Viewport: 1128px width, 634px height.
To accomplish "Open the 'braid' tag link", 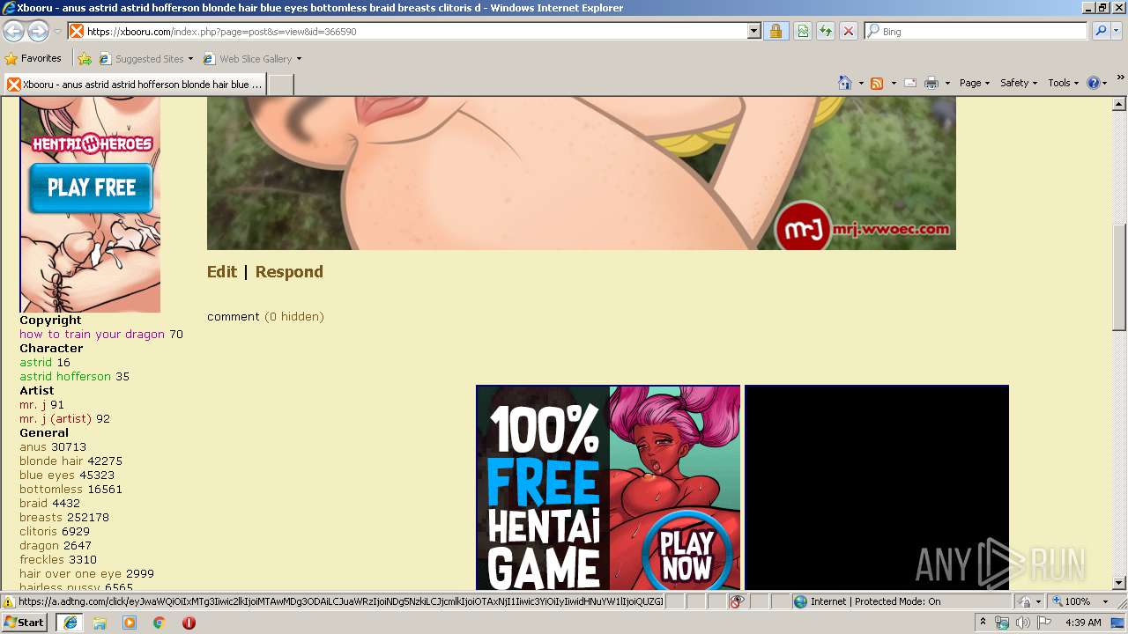I will coord(33,504).
